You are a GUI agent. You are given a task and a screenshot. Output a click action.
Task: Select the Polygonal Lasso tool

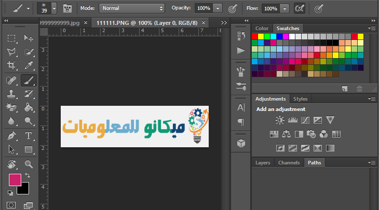point(11,52)
